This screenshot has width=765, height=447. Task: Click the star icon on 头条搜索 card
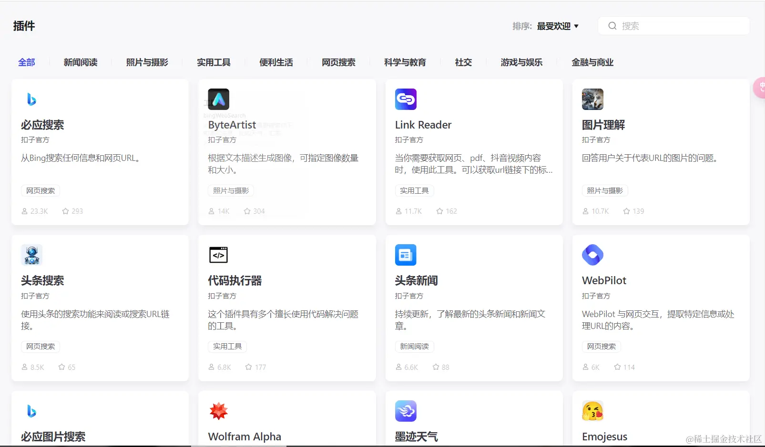61,367
